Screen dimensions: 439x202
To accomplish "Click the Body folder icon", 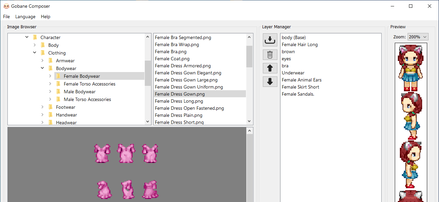I will tap(43, 45).
